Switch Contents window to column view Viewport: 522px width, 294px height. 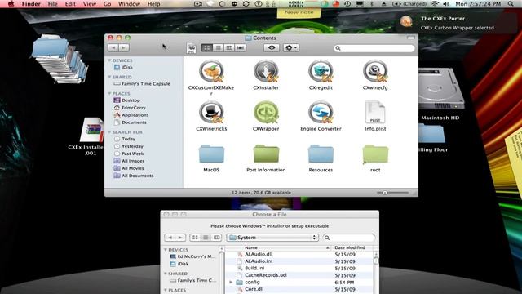coord(229,48)
